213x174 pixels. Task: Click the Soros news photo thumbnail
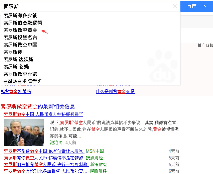tap(24, 132)
